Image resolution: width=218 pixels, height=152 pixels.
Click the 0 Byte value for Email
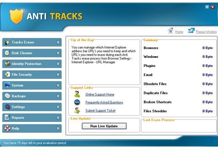click(207, 75)
